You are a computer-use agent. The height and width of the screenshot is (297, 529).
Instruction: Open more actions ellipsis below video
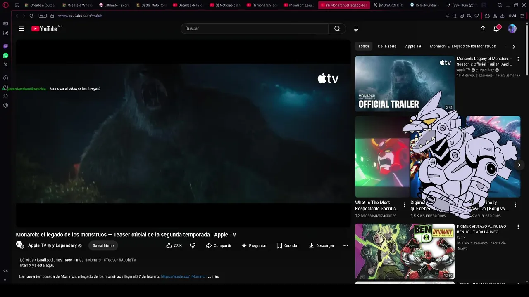[x=346, y=245]
